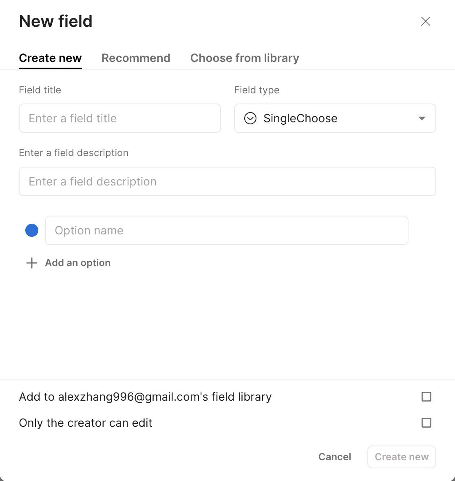This screenshot has height=481, width=455.
Task: Switch to the Recommend tab
Action: coord(136,58)
